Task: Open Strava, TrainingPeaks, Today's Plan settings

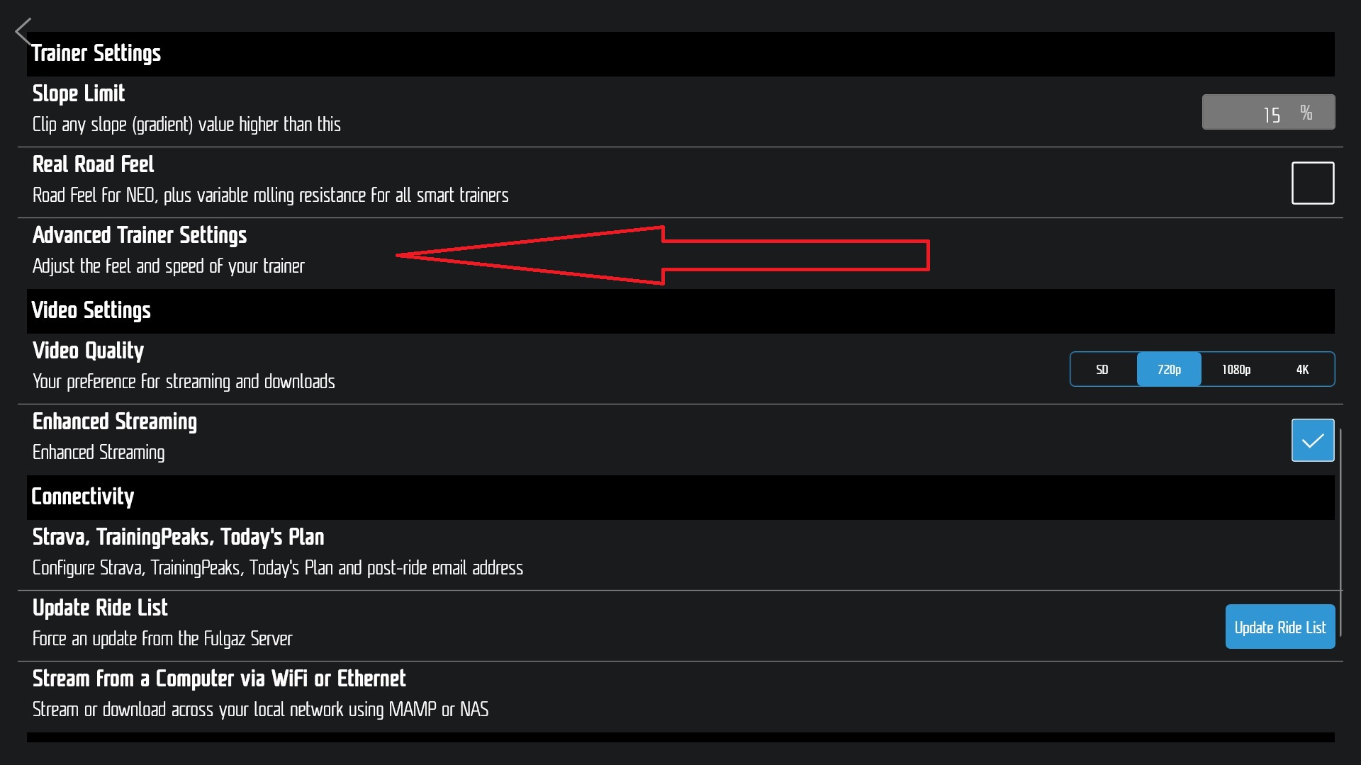Action: [x=179, y=537]
